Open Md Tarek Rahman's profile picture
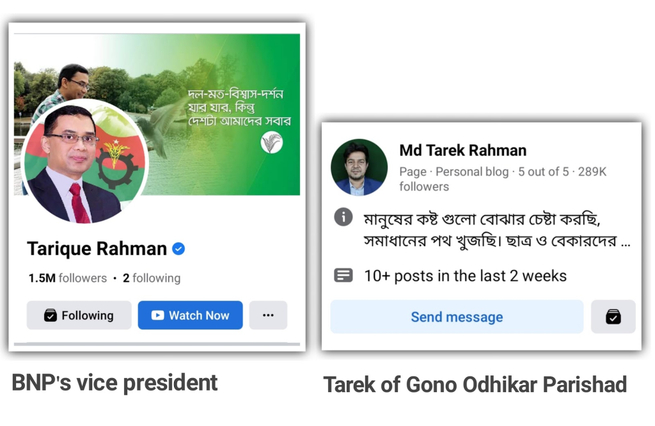 coord(359,168)
